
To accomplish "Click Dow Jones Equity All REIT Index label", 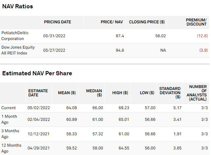I will [18, 50].
